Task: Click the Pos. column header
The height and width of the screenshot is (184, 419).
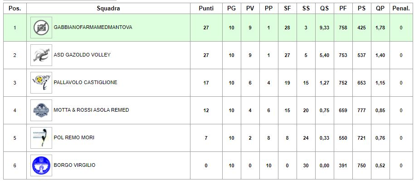Action: pos(15,9)
